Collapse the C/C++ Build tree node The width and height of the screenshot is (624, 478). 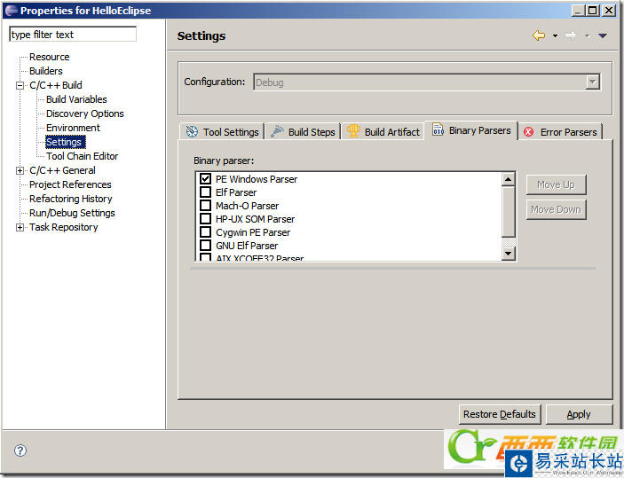point(20,85)
